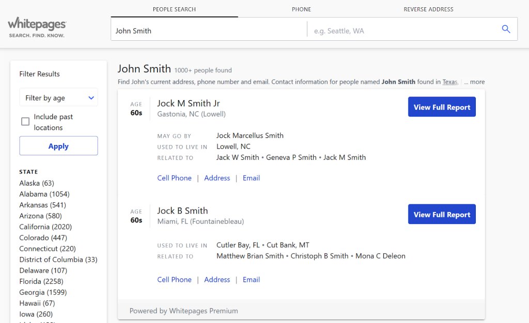View Address details for Jock B Smith
The image size is (529, 323).
[x=217, y=279]
